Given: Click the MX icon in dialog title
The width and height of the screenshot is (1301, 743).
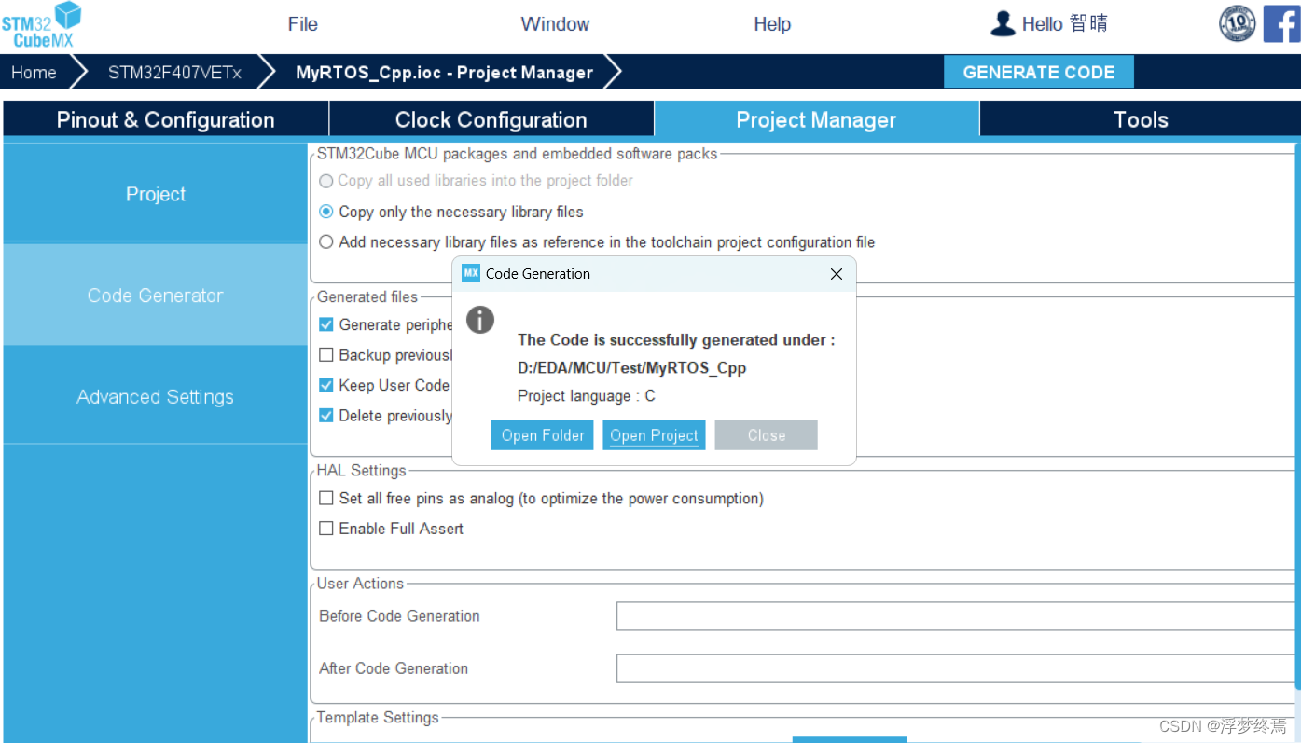Looking at the screenshot, I should pos(471,273).
